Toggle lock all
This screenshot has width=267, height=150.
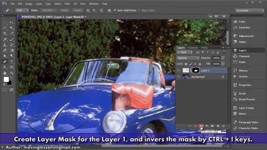pos(200,64)
